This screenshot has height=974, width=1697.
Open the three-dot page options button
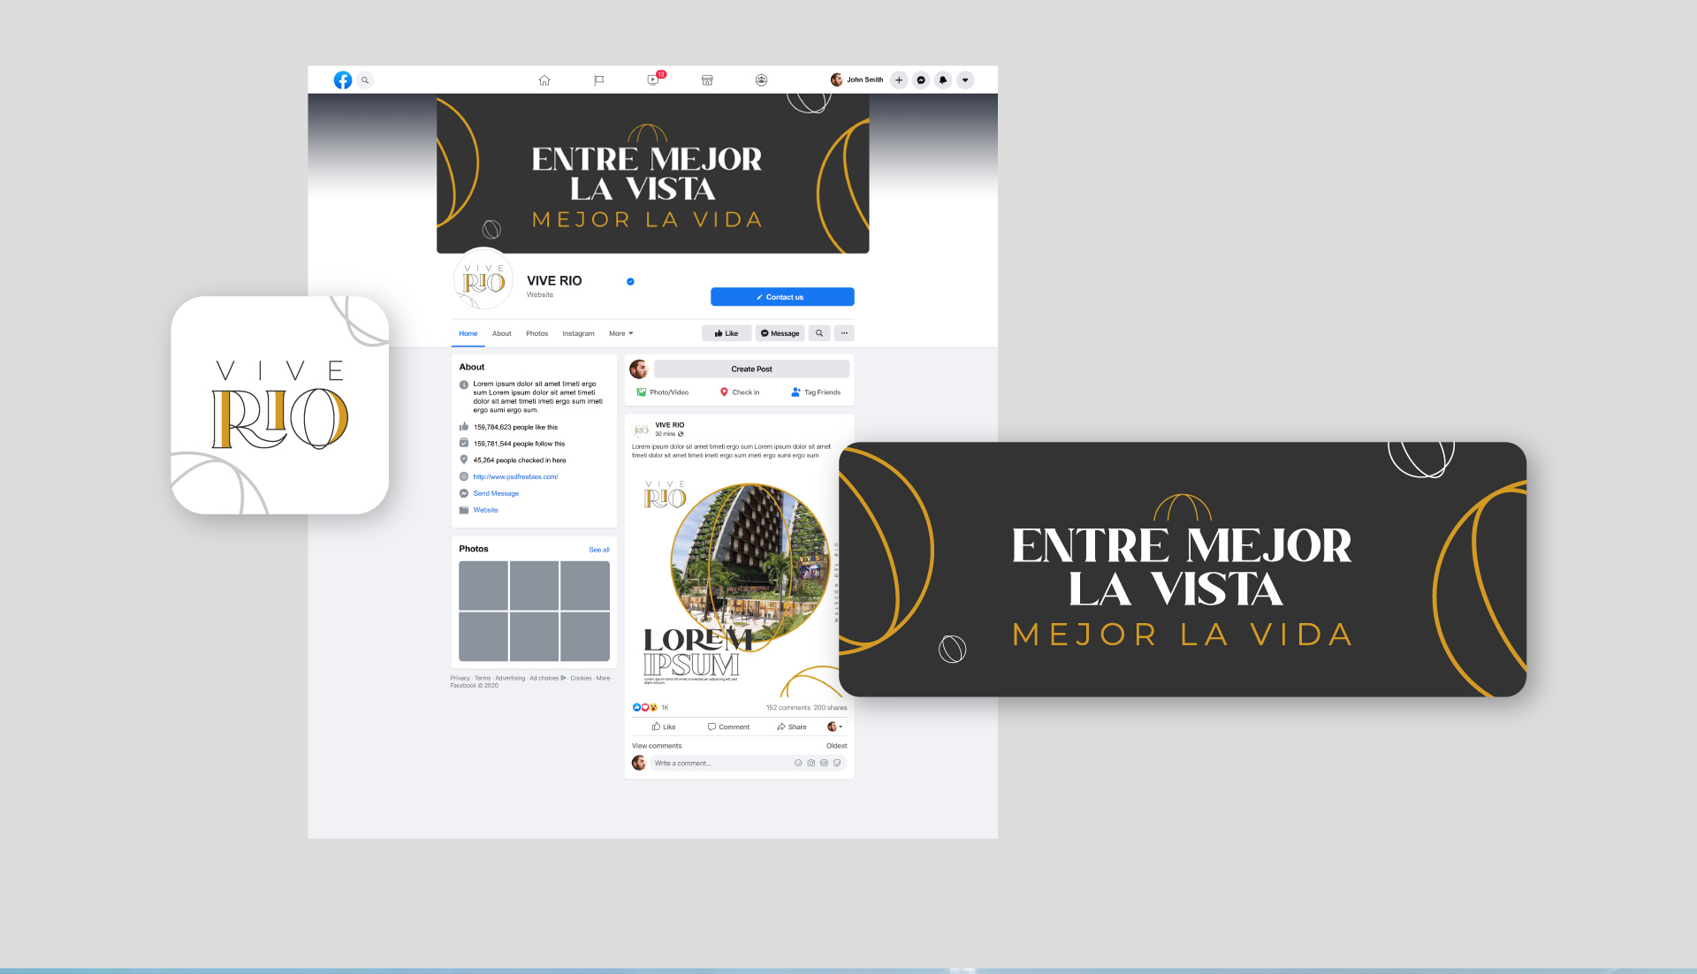click(844, 334)
